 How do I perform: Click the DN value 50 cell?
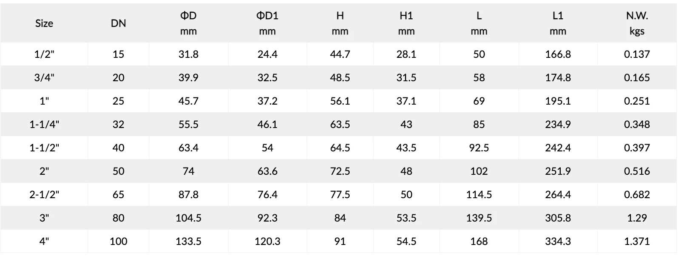click(118, 171)
